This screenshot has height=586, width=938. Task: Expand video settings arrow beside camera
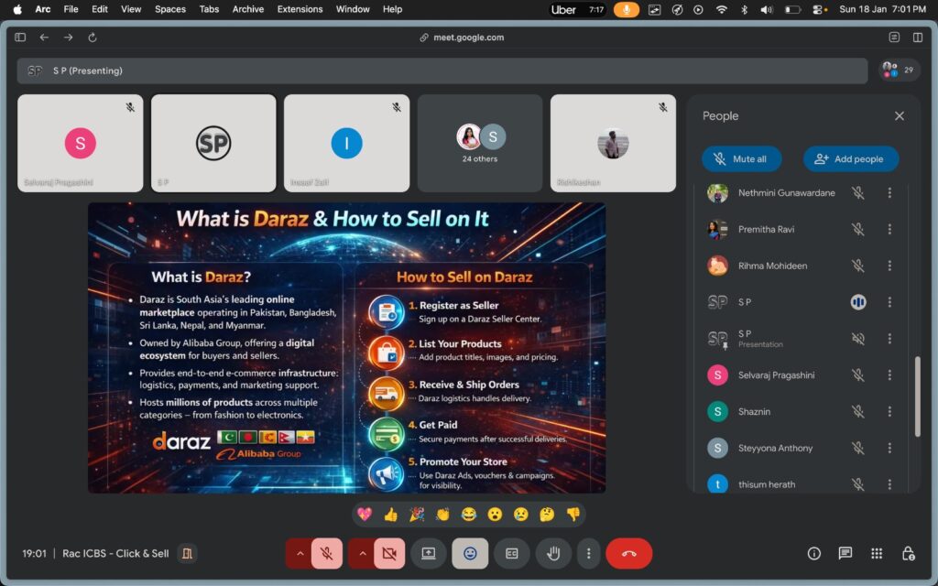(361, 553)
